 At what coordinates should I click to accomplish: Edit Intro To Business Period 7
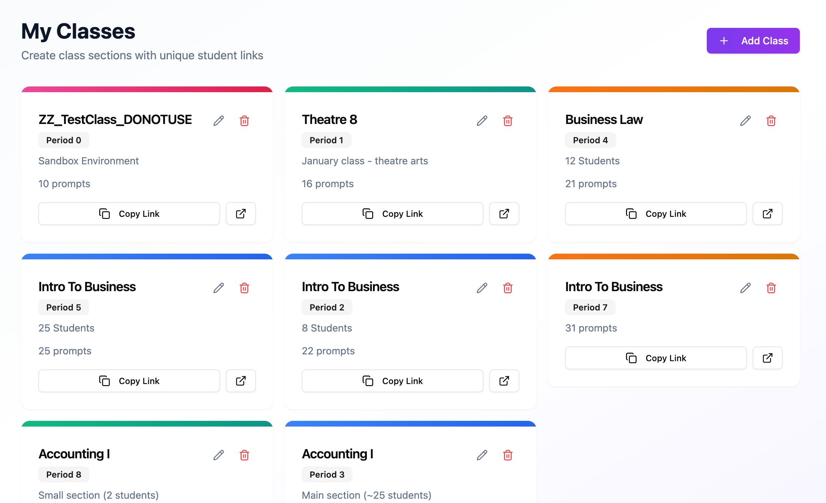(x=745, y=288)
